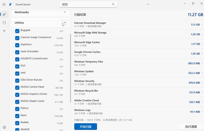
Task: Expand the Multimedia category
Action: pyautogui.click(x=65, y=12)
